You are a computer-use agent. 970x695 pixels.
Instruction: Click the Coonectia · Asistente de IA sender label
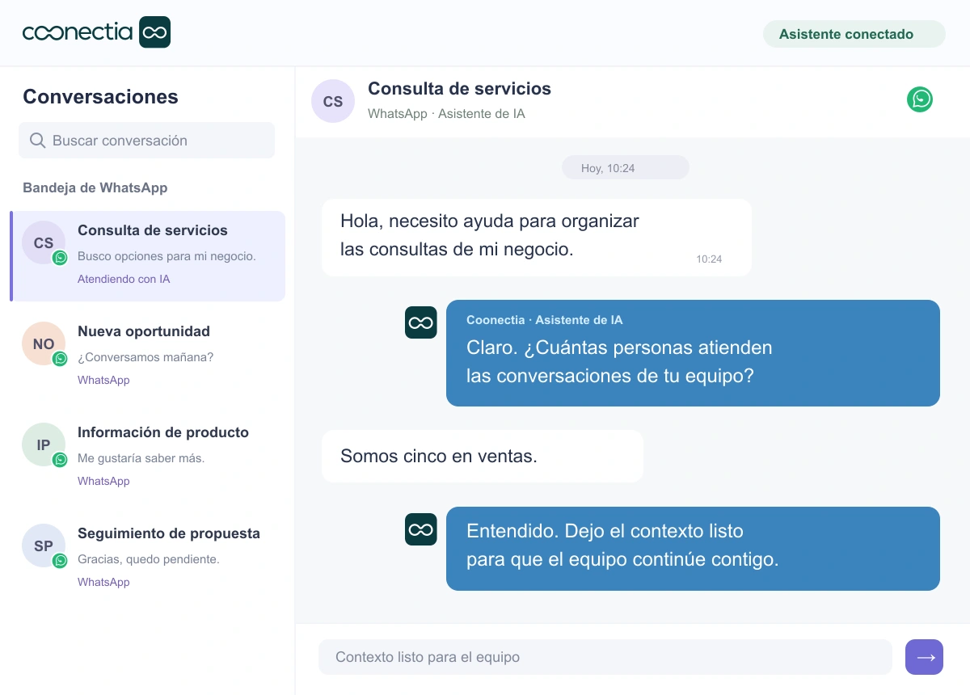pos(545,320)
